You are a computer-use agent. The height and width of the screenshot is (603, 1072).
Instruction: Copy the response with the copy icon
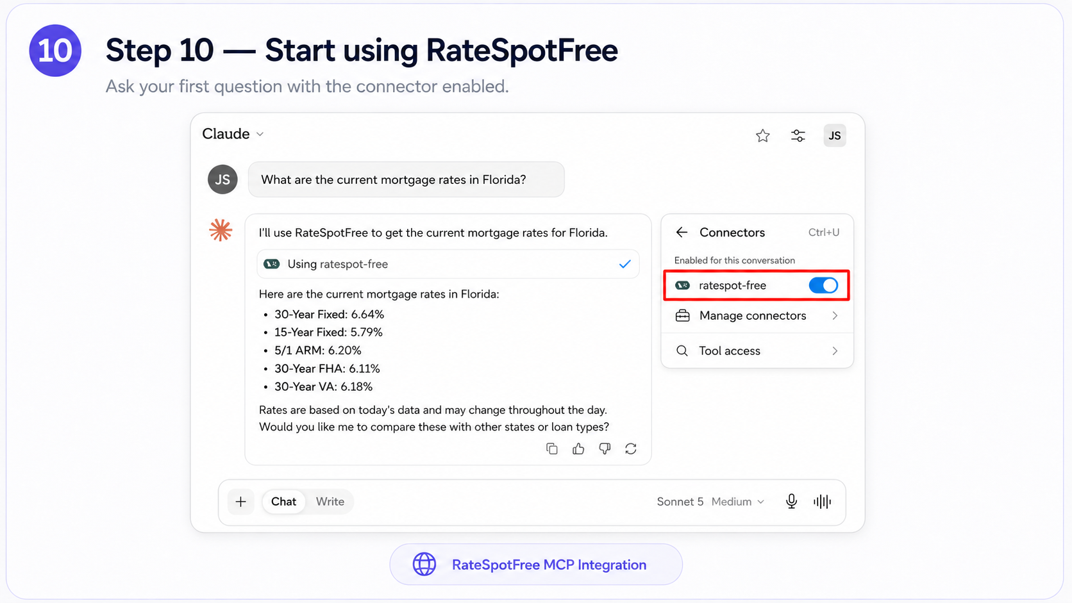tap(552, 449)
